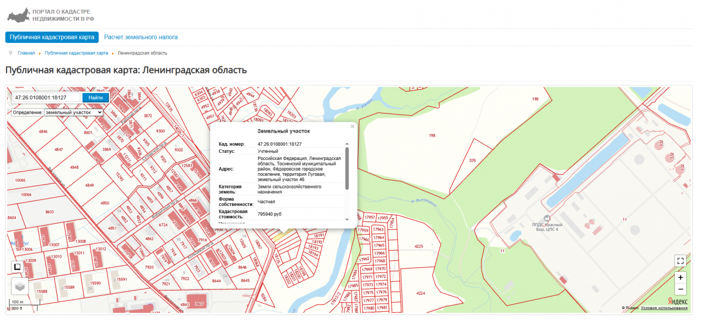
Task: Expand the Определение object type dropdown
Action: [x=73, y=112]
